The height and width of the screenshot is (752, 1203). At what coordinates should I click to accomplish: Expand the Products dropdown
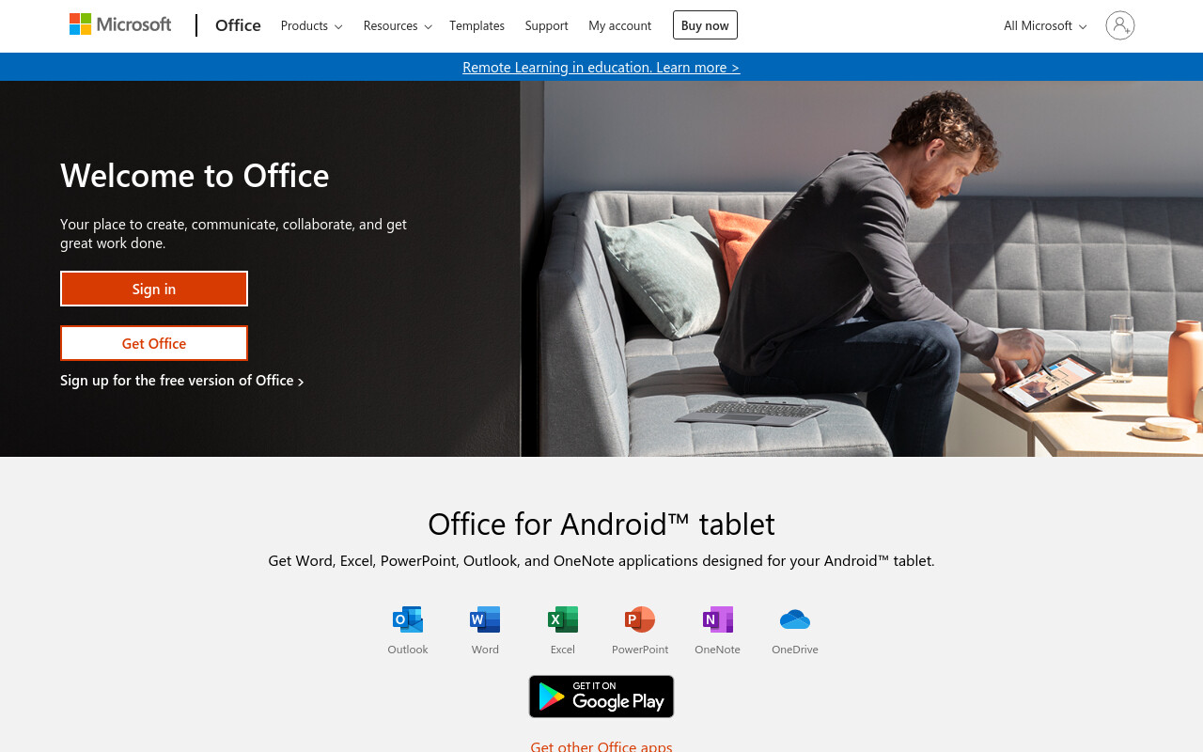pyautogui.click(x=311, y=25)
